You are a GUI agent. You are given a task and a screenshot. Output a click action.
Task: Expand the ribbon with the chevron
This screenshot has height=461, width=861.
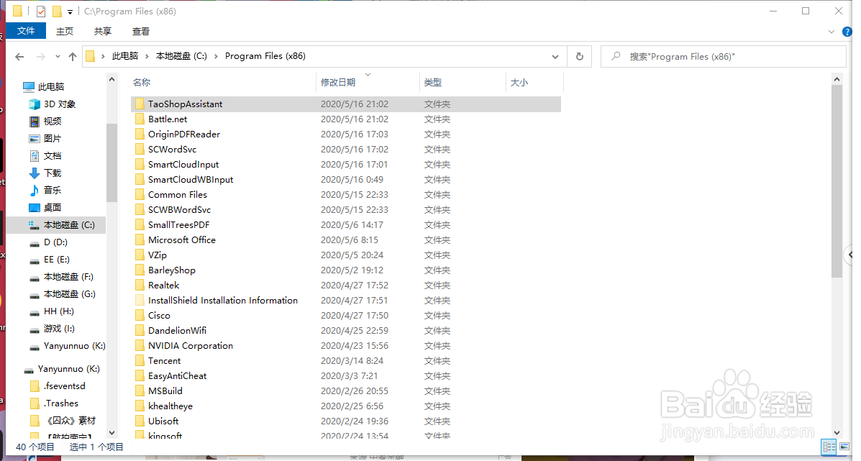click(832, 32)
